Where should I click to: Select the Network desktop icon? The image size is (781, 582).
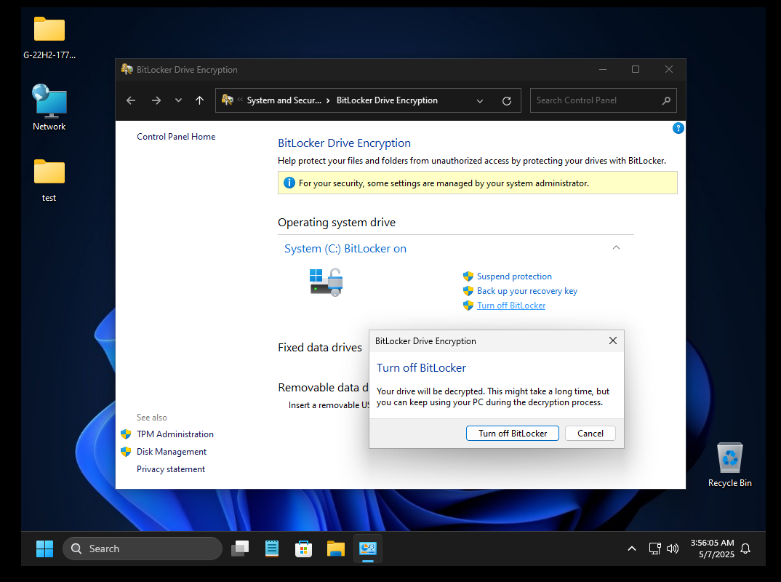tap(49, 108)
